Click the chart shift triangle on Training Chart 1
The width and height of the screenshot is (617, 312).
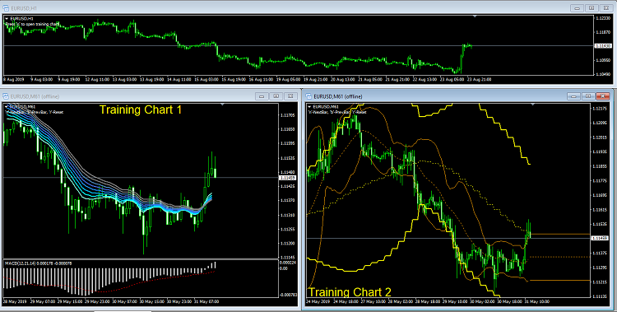pyautogui.click(x=223, y=105)
